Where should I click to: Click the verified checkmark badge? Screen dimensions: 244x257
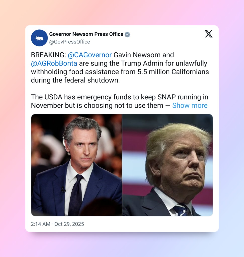[127, 34]
